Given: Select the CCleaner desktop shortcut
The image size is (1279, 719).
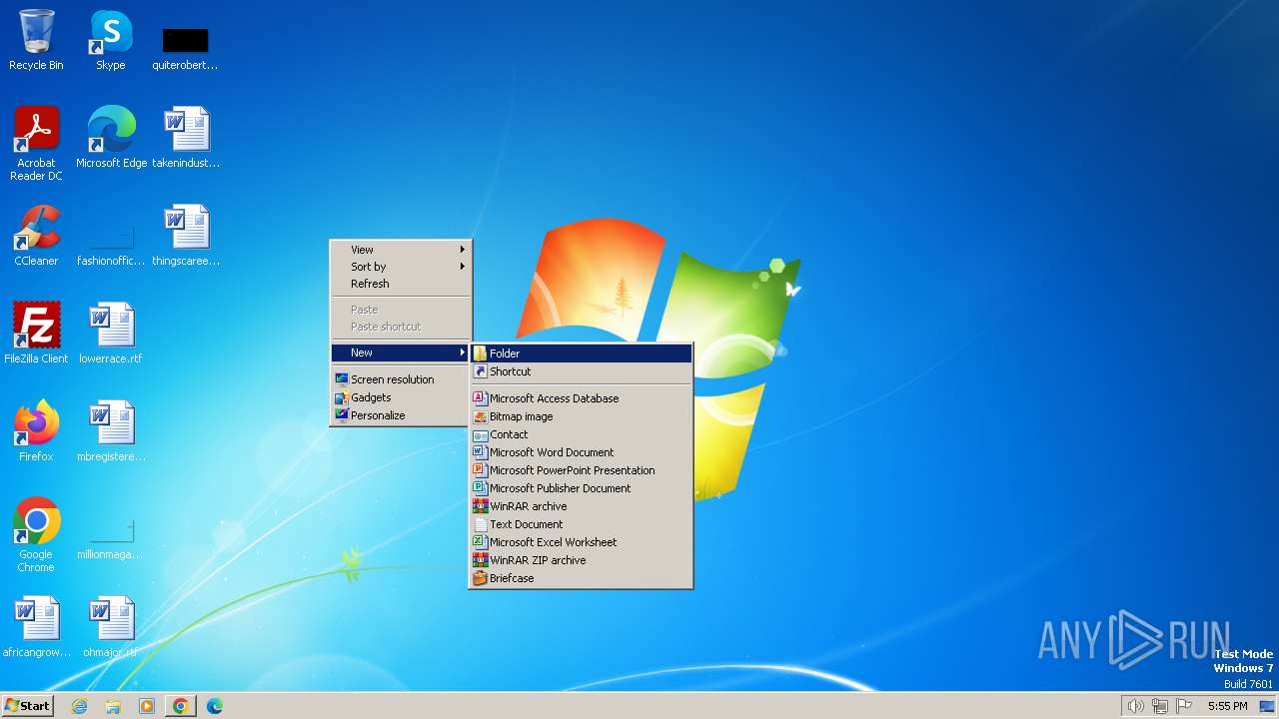Looking at the screenshot, I should (36, 236).
